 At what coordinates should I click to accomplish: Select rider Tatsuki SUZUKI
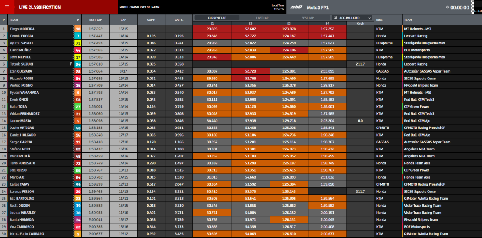(x=22, y=64)
